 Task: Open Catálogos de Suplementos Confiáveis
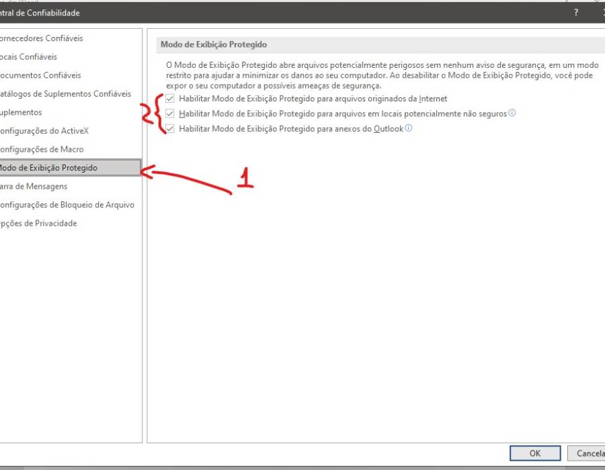(66, 93)
